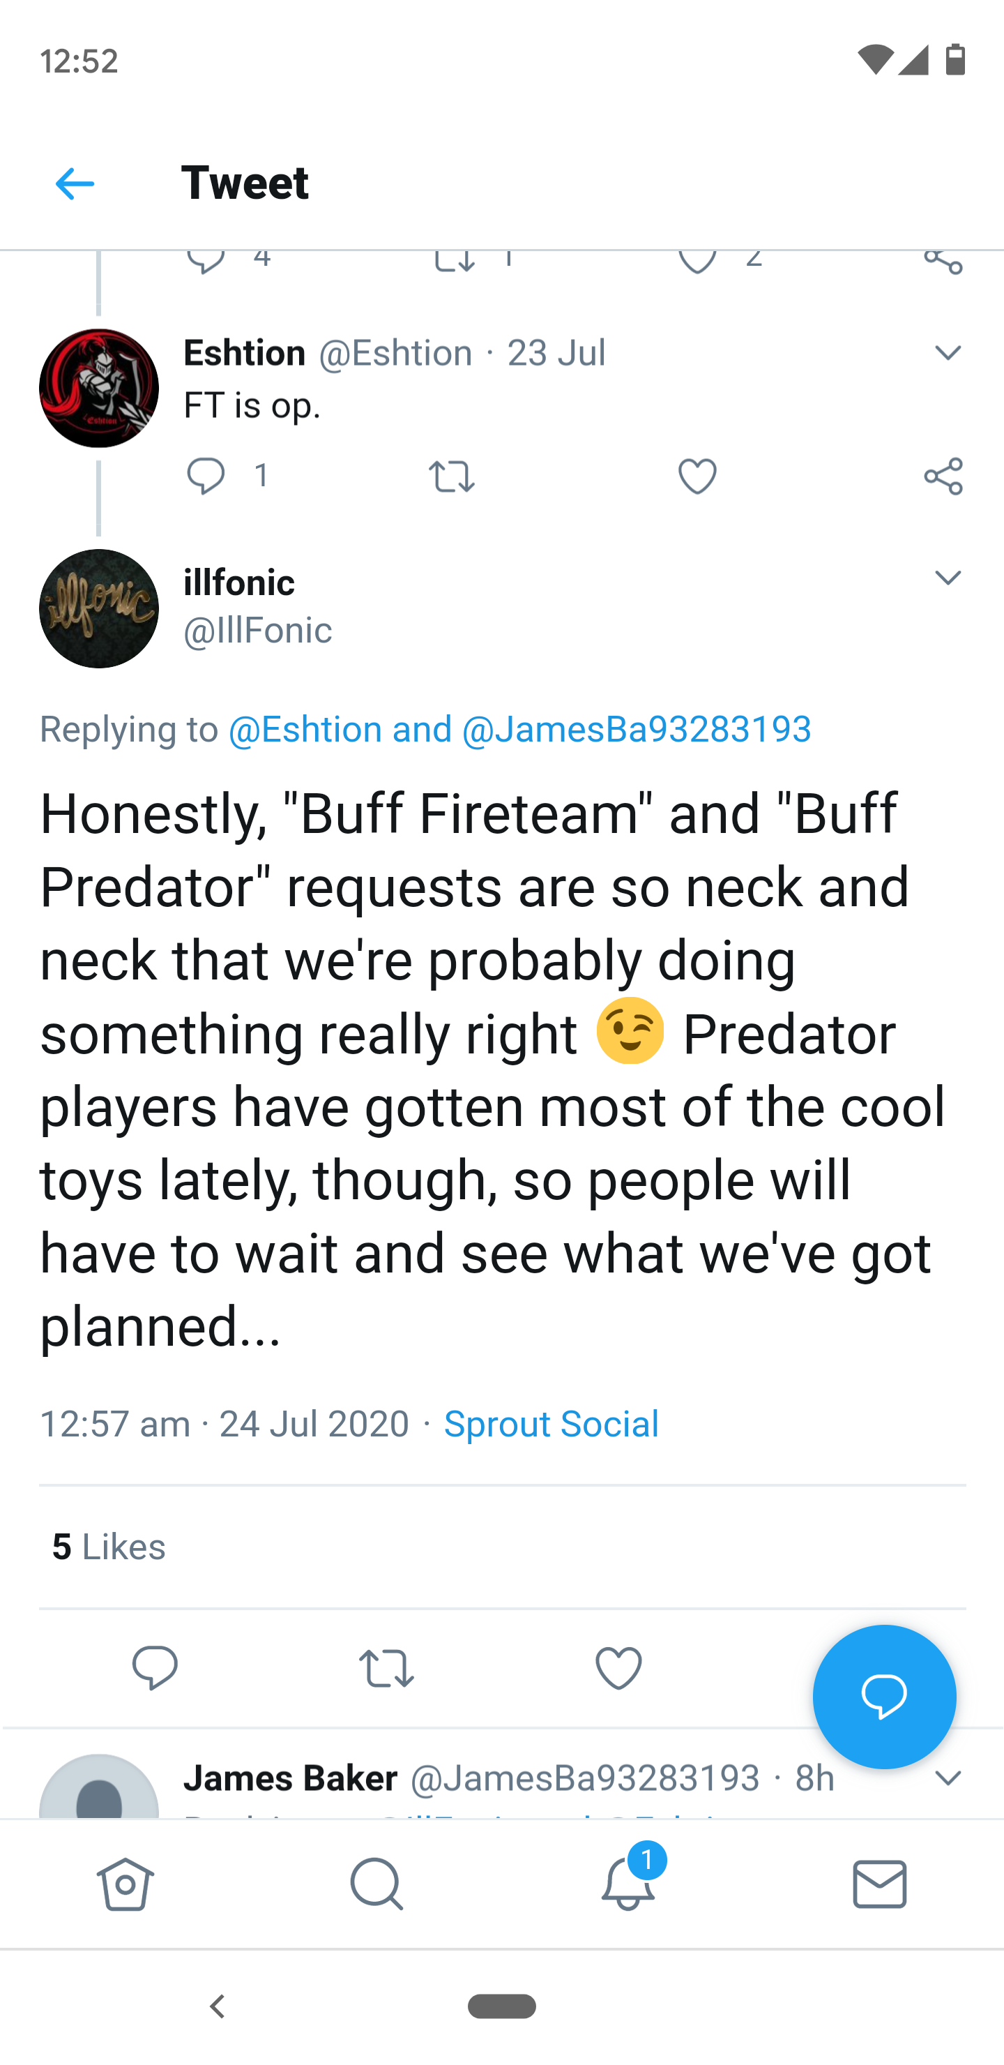Screen dimensions: 1004x2065
Task: Open options chevron on James Baker's reply
Action: (x=948, y=1779)
